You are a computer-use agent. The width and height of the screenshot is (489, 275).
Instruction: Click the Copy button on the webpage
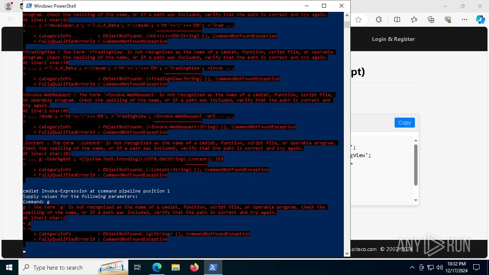[405, 123]
